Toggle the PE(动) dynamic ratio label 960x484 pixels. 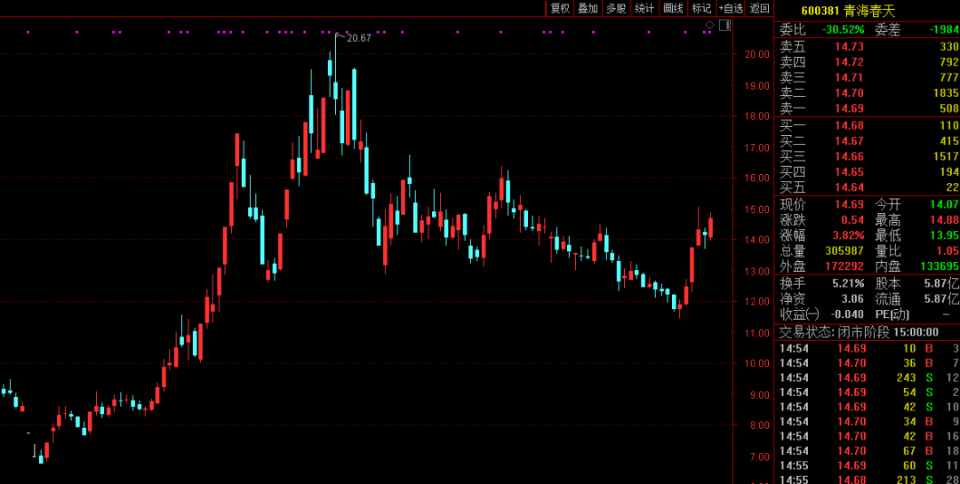coord(893,314)
